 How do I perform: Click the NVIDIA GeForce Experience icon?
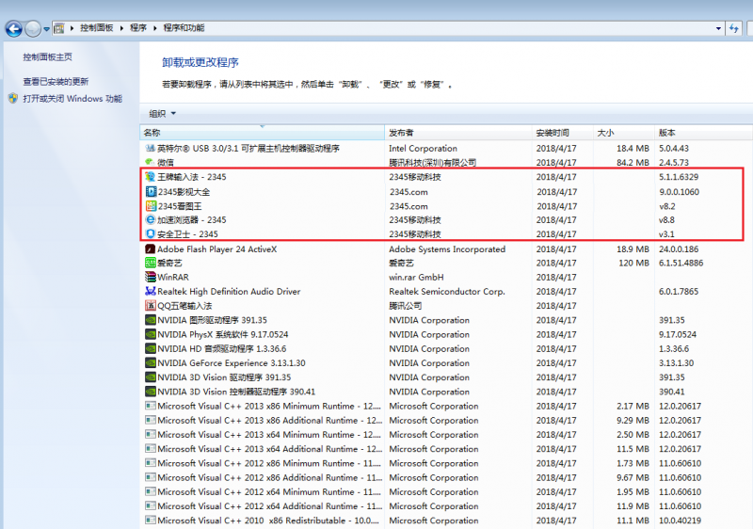151,363
